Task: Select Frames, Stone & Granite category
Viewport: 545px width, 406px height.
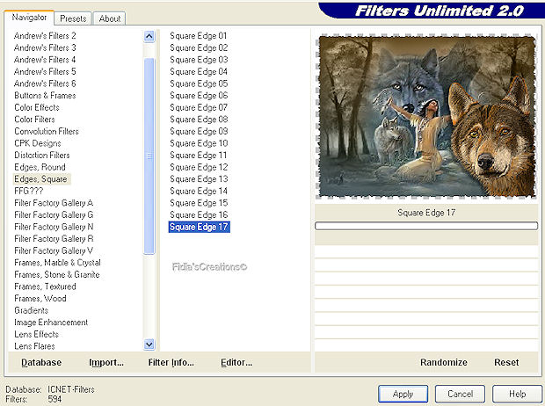Action: 57,274
